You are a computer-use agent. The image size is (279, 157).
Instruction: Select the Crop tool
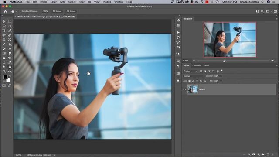4,31
